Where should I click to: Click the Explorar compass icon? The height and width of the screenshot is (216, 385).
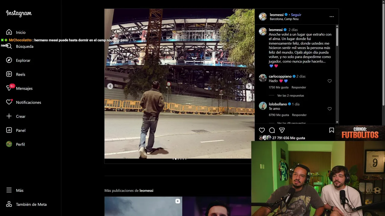point(9,60)
